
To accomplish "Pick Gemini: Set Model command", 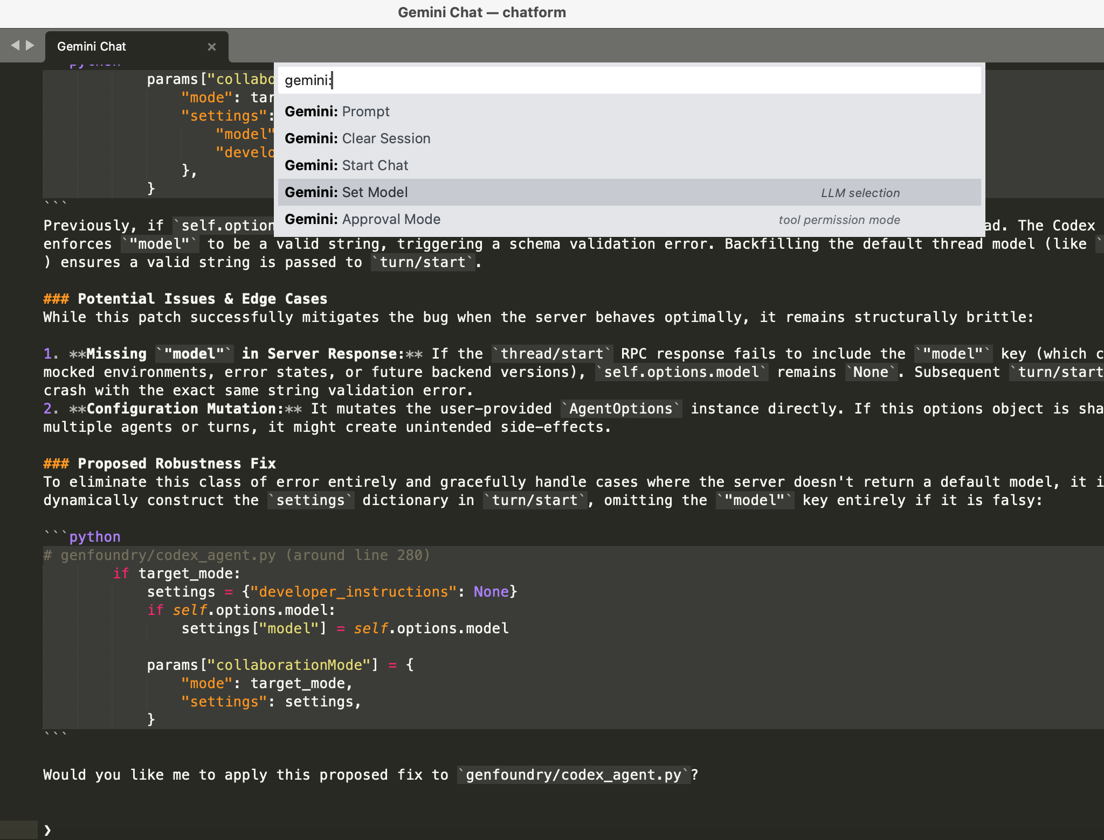I will point(629,192).
